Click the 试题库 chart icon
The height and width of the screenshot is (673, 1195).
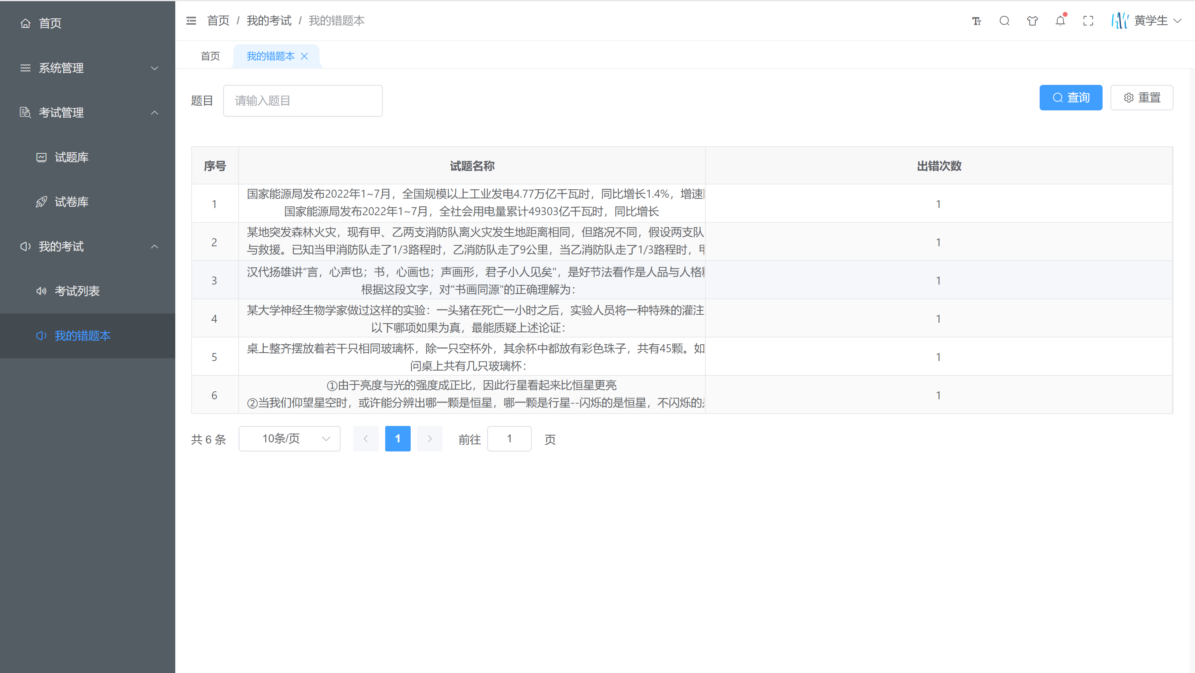pyautogui.click(x=42, y=157)
